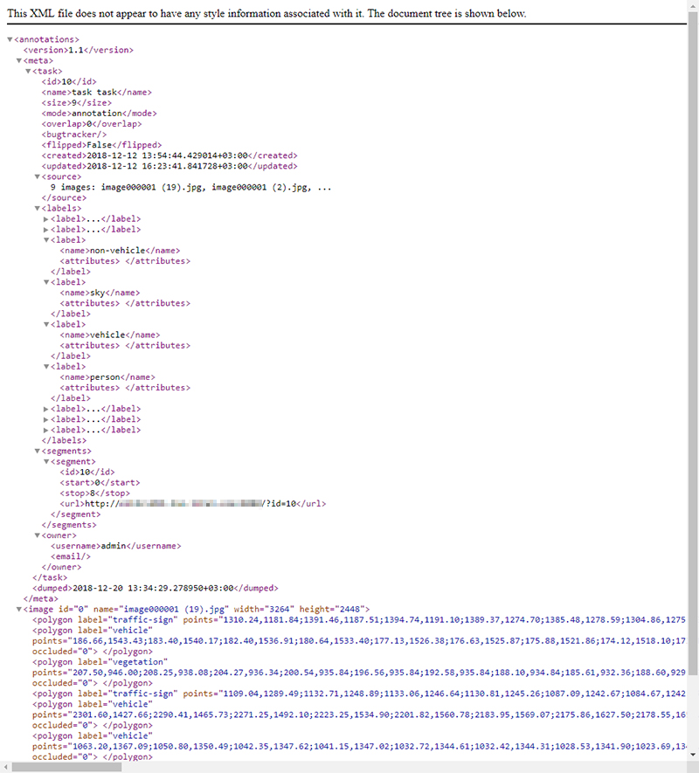Collapse the sky label element

pyautogui.click(x=46, y=281)
